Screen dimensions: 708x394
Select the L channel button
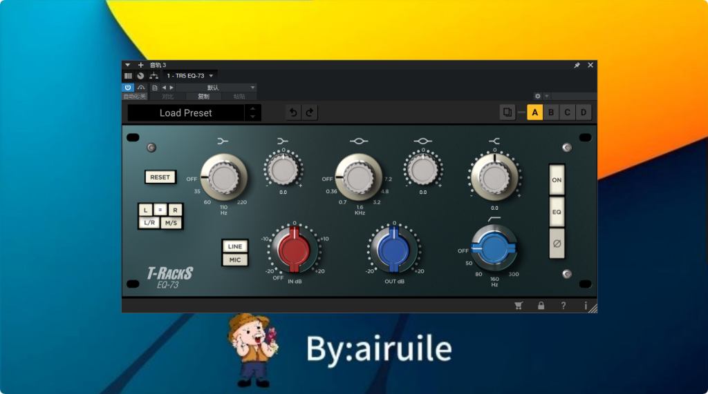tap(145, 210)
